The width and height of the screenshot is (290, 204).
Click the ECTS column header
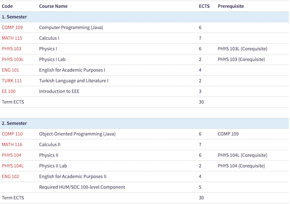tap(204, 6)
